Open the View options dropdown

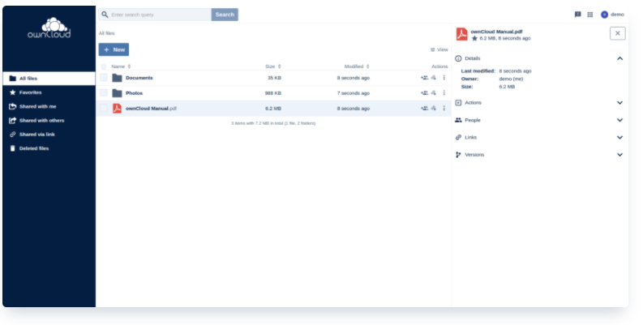(x=439, y=49)
